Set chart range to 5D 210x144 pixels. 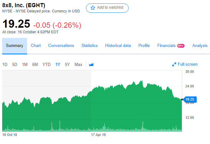coord(15,65)
